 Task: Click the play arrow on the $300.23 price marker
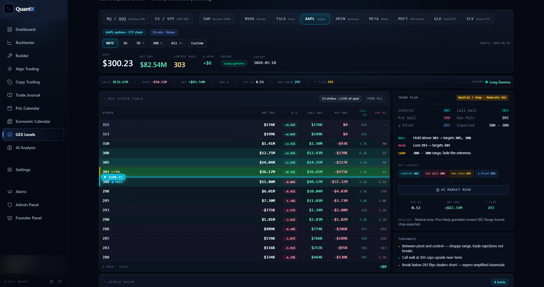point(105,177)
